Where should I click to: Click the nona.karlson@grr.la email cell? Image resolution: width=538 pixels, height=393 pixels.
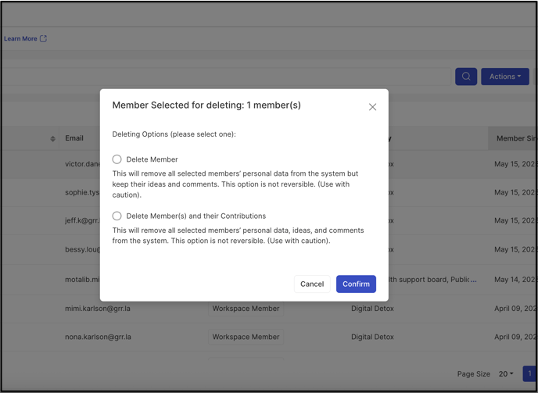(98, 337)
